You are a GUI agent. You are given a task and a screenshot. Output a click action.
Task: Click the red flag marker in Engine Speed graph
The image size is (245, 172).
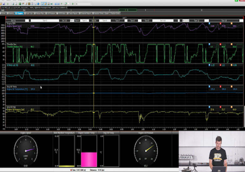tap(221, 23)
